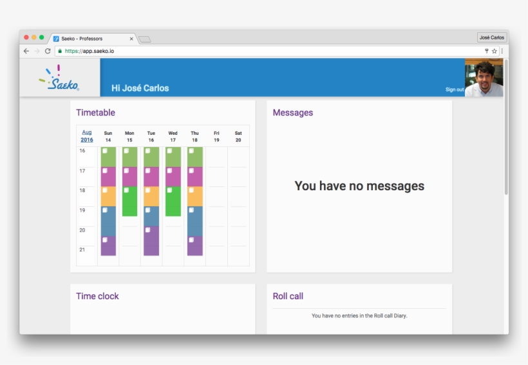Screen dimensions: 528x365
Task: Click the Tue 16 column header
Action: [x=151, y=136]
